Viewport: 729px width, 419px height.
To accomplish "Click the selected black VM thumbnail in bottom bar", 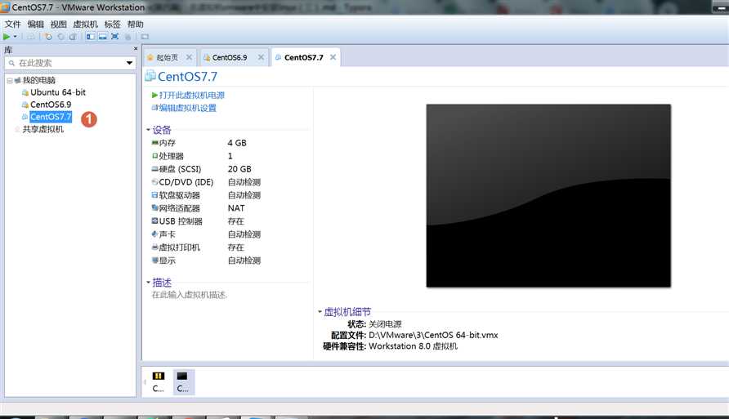I will (184, 382).
